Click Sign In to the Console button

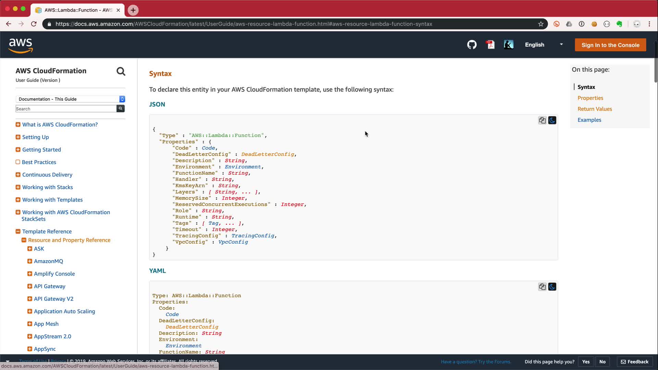click(610, 45)
